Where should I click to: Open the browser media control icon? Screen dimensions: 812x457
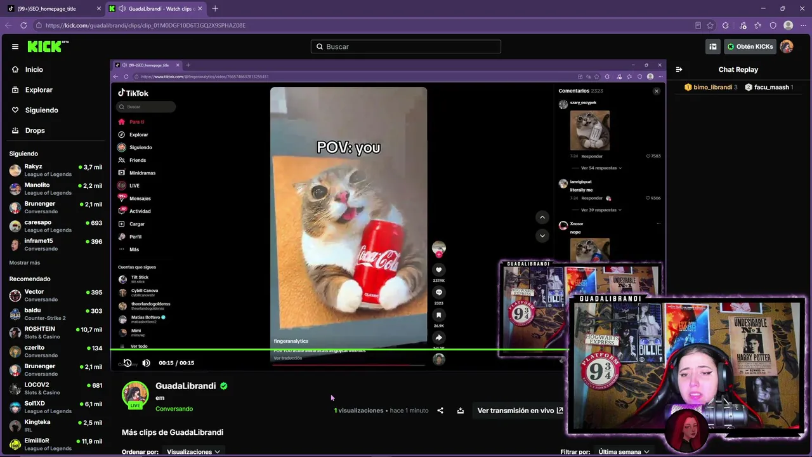coord(743,25)
